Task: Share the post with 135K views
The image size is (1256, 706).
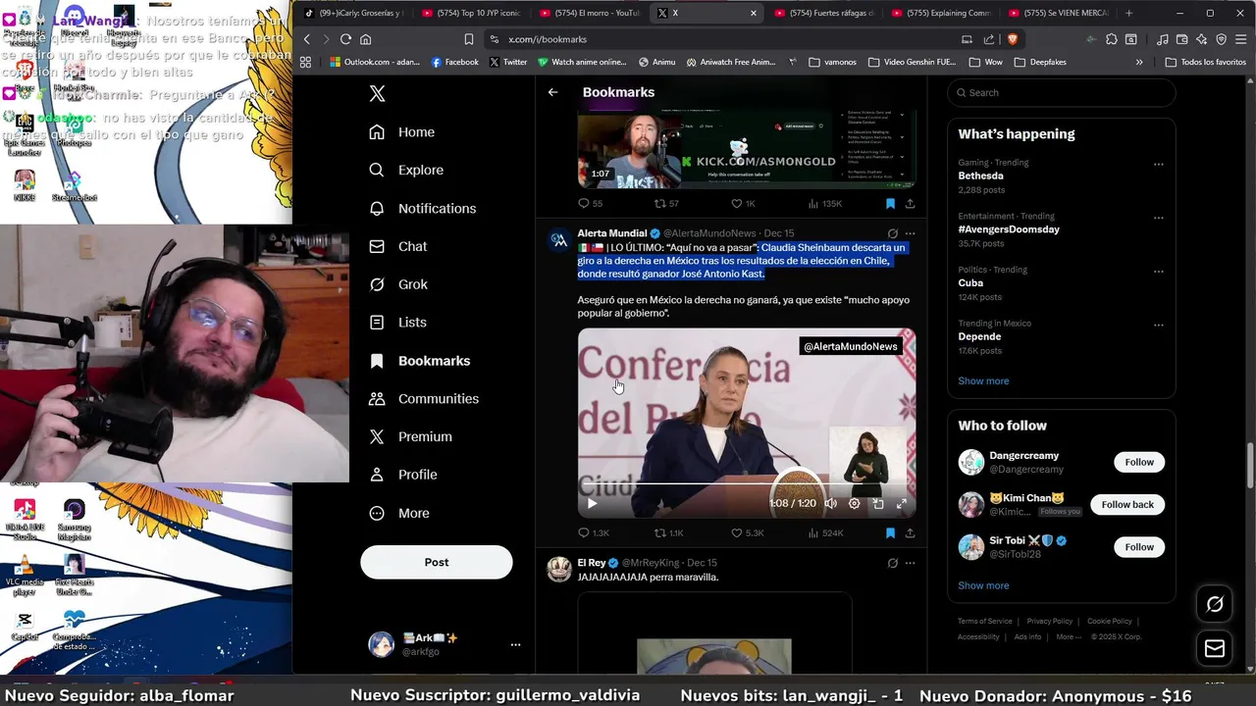Action: coord(910,204)
